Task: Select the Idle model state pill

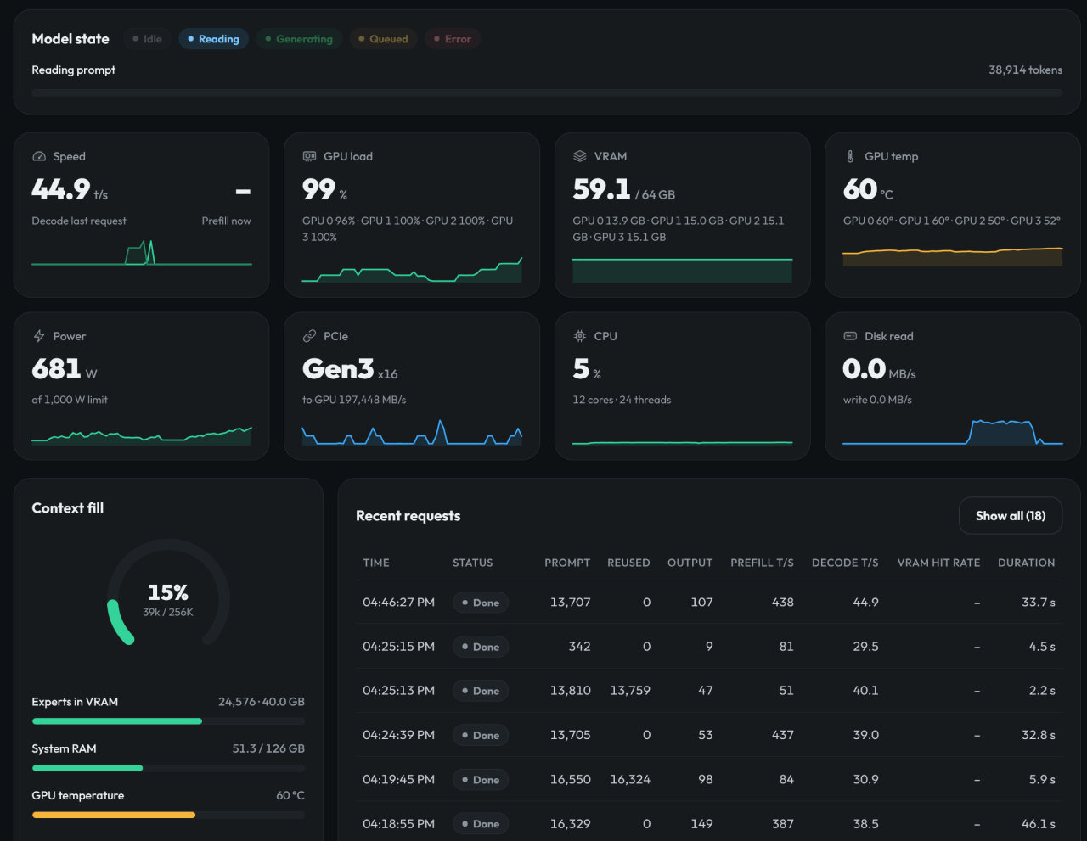Action: (148, 39)
